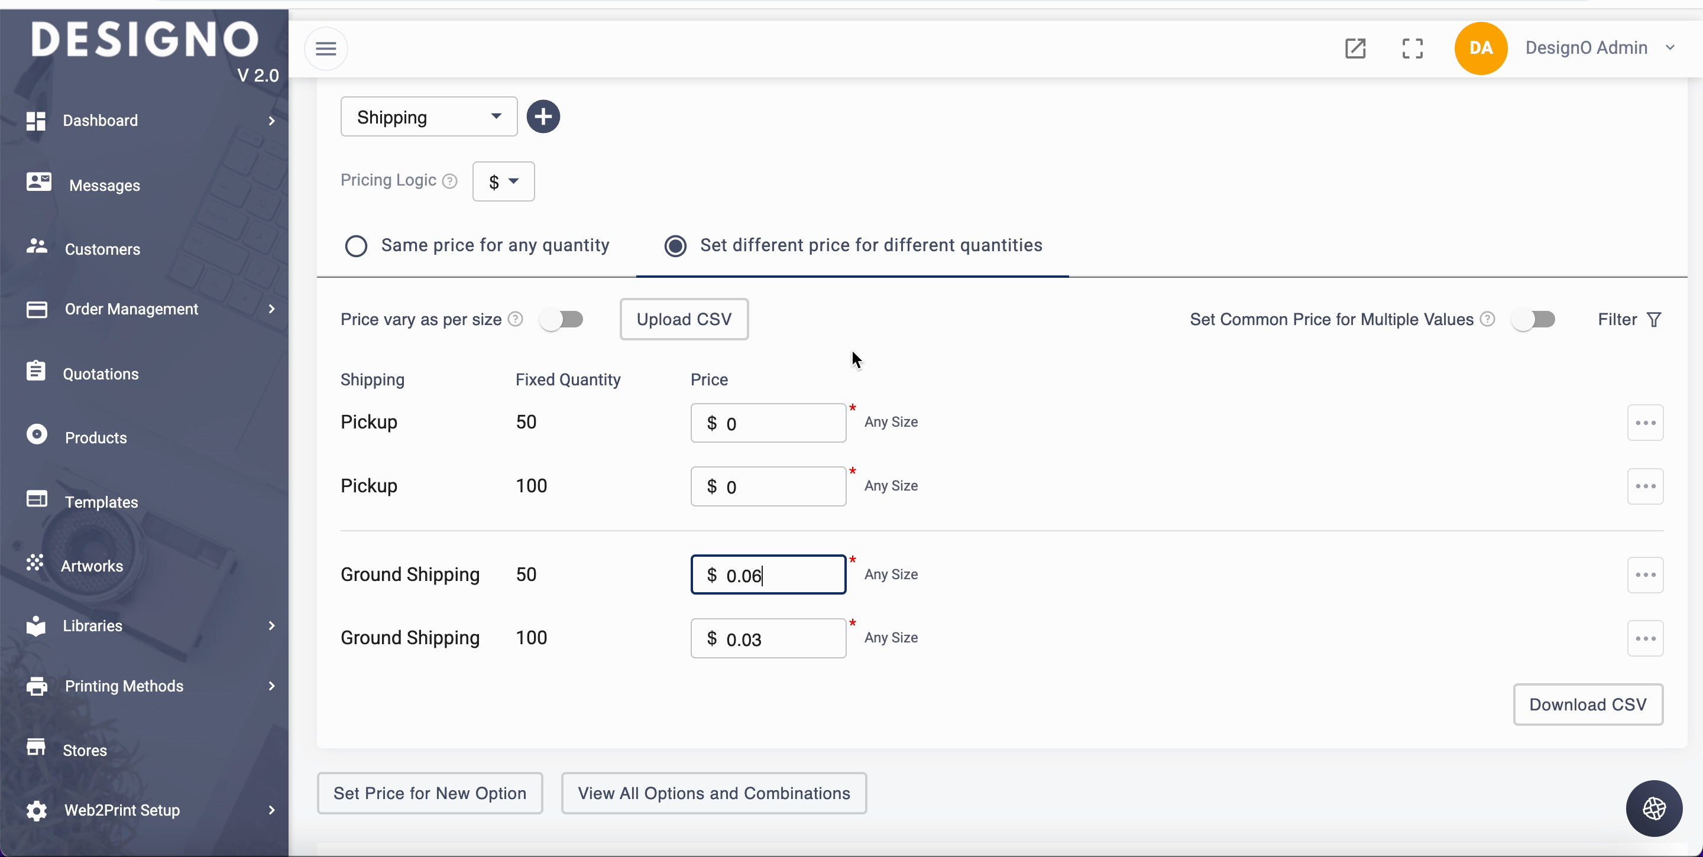1703x857 pixels.
Task: Enable Price vary as per size toggle
Action: (x=561, y=320)
